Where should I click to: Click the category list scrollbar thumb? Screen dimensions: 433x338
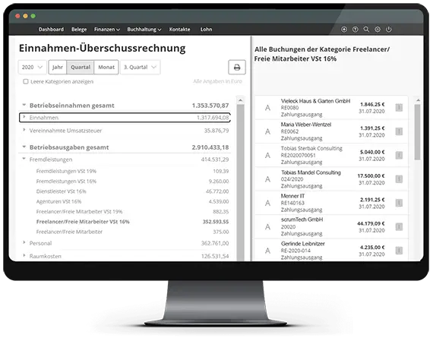(x=241, y=182)
